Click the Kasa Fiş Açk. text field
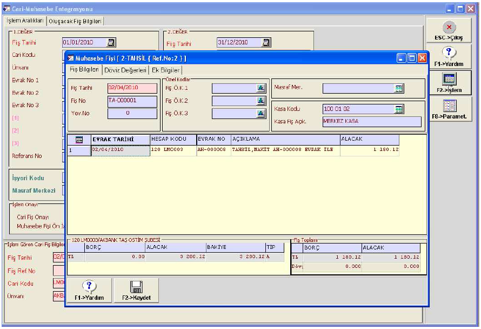Screen dimensions: 481x329 (x=371, y=122)
